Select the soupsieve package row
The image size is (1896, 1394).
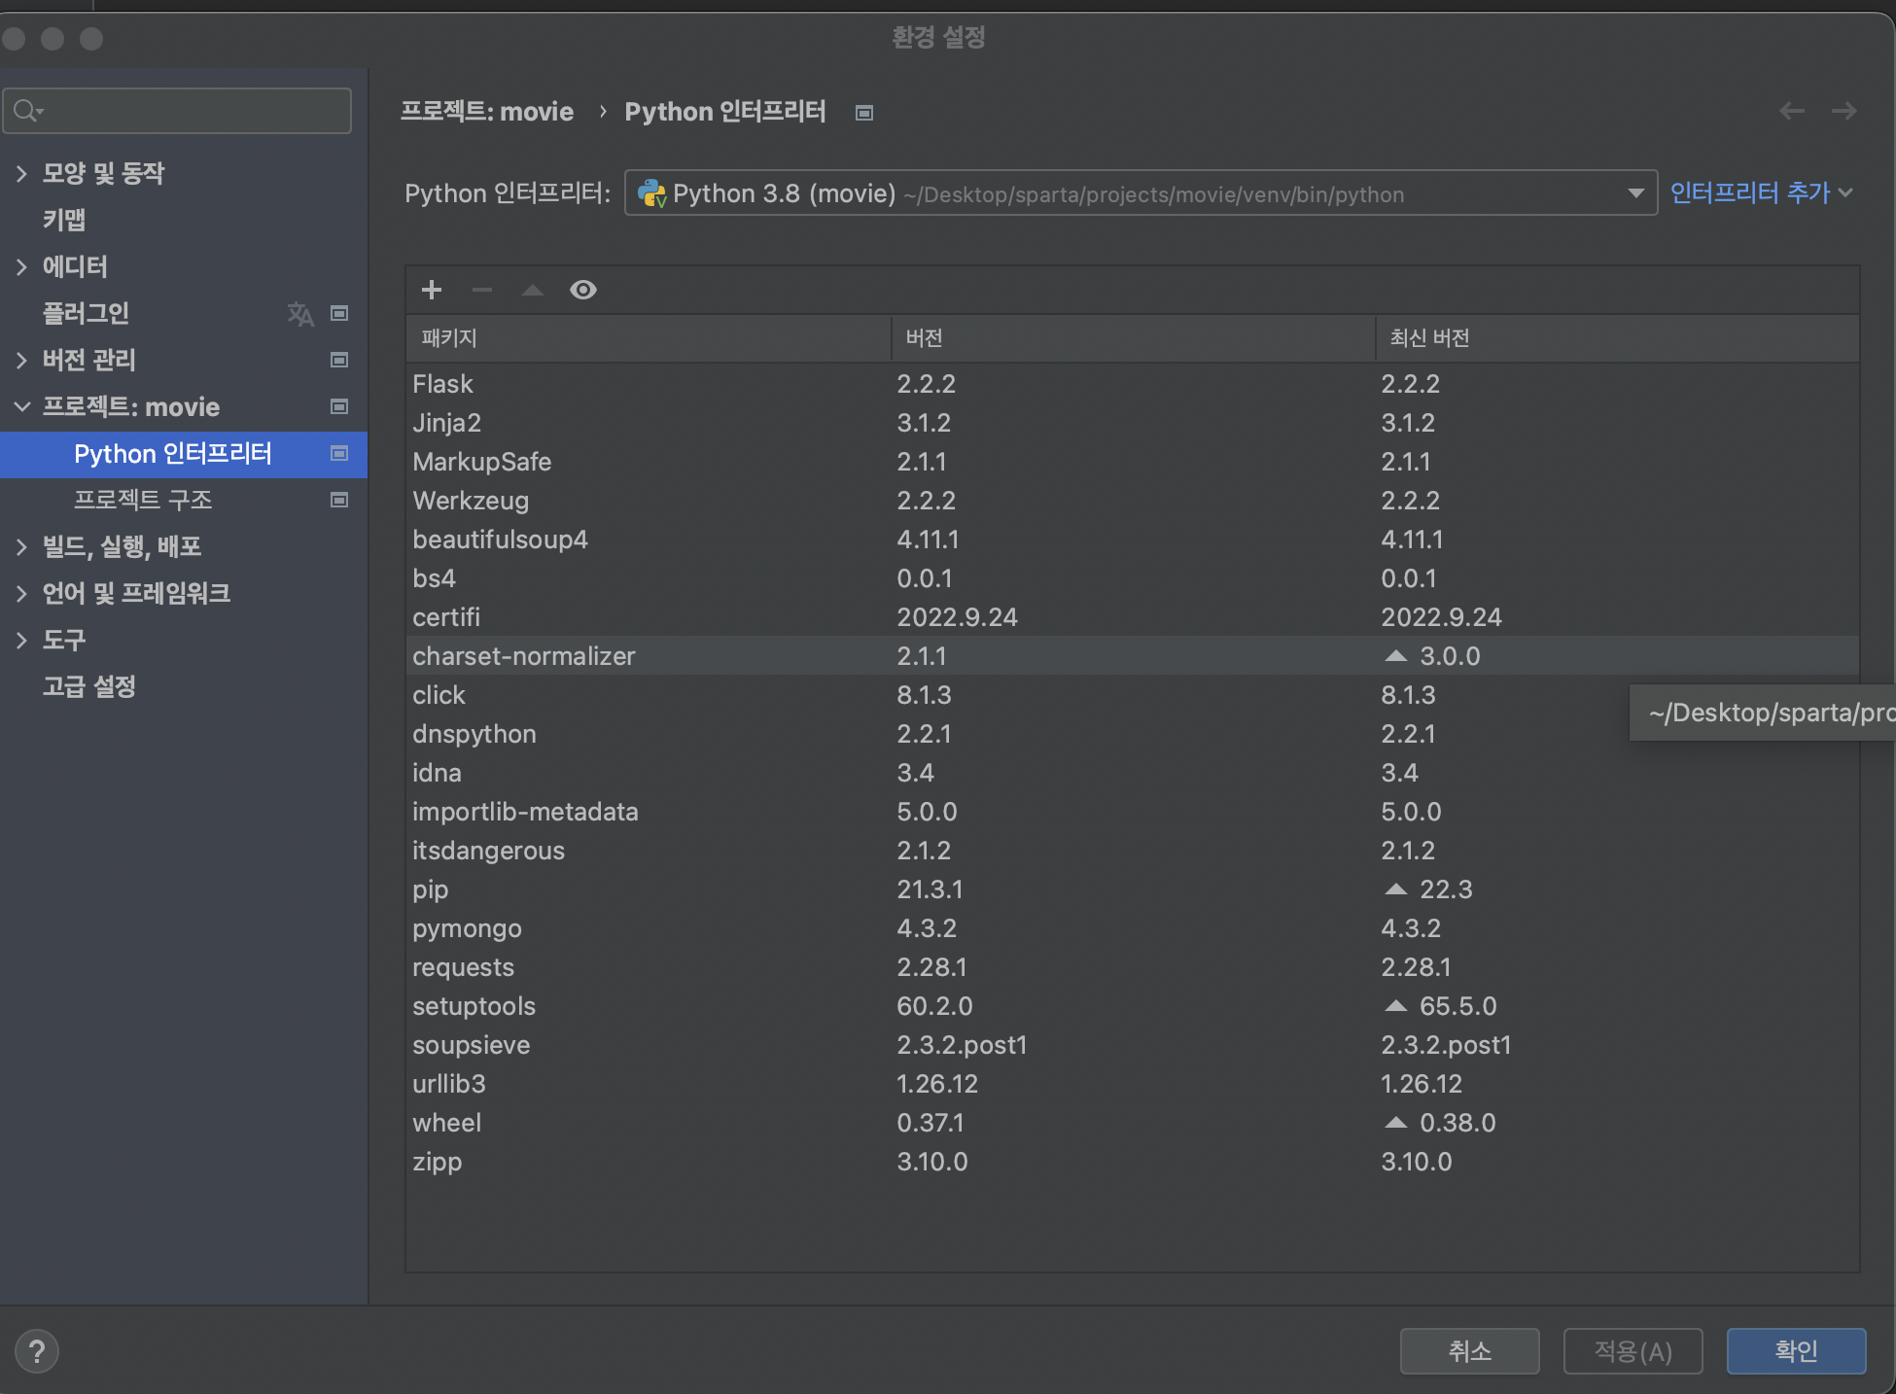coord(1133,1045)
